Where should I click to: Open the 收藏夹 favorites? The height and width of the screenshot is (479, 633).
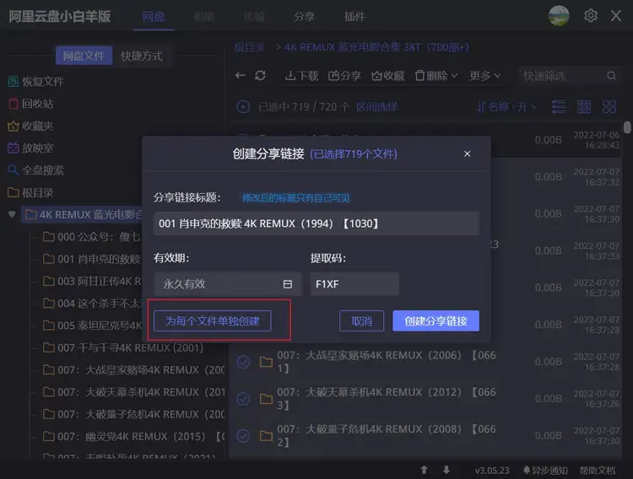[30, 126]
